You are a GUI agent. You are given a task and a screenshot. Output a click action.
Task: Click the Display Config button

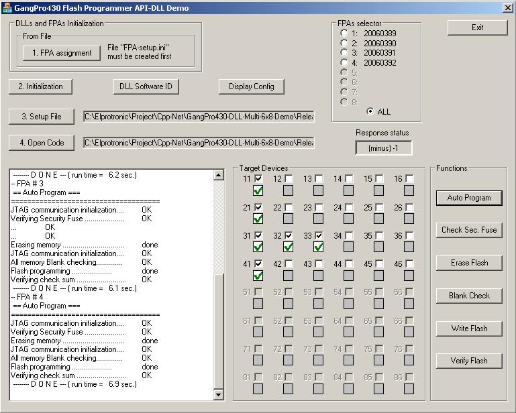252,86
